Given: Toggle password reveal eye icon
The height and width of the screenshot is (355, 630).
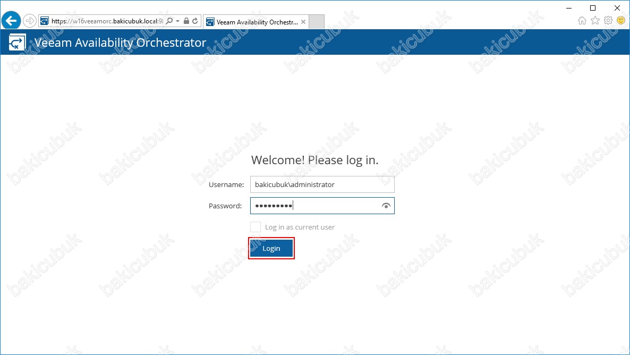Looking at the screenshot, I should [x=386, y=206].
